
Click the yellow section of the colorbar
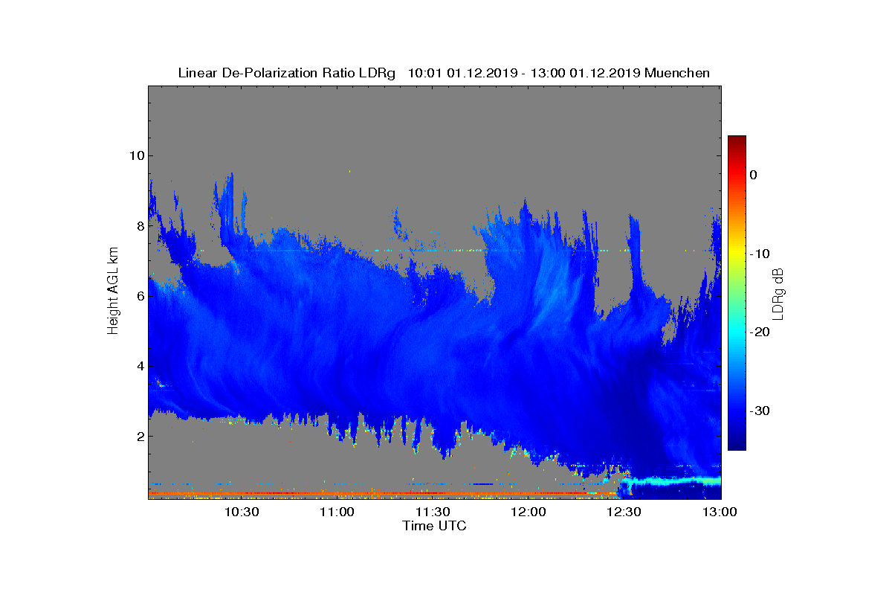click(x=737, y=254)
